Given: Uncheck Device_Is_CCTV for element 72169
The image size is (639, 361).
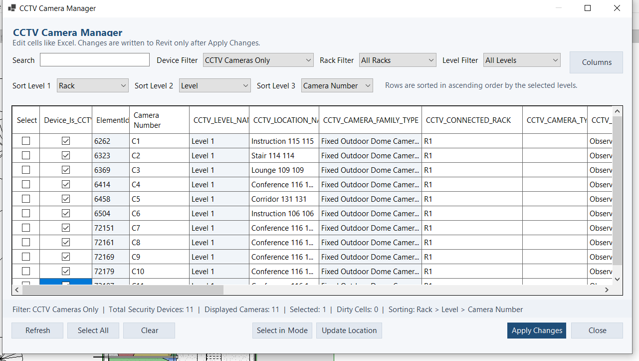Looking at the screenshot, I should click(66, 257).
